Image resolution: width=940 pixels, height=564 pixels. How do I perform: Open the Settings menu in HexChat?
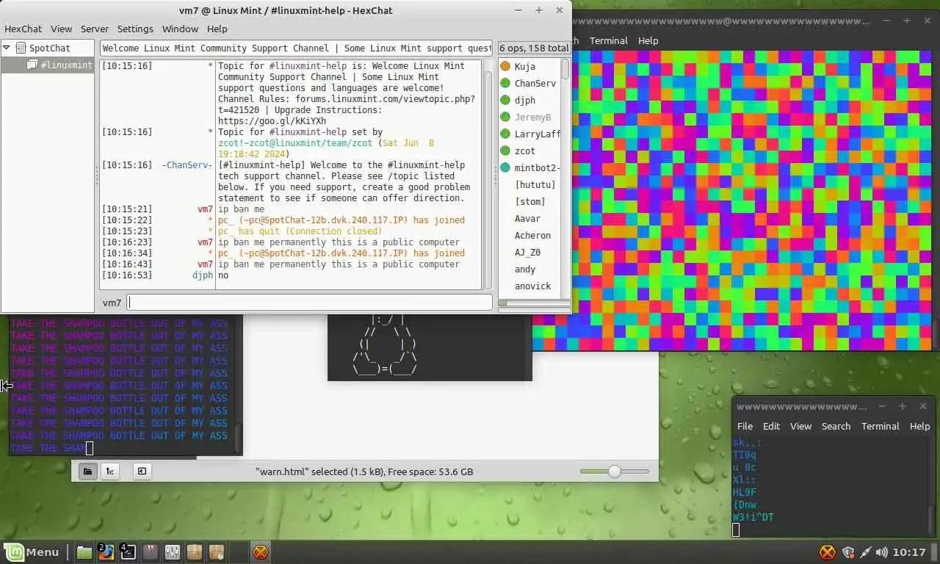(135, 29)
